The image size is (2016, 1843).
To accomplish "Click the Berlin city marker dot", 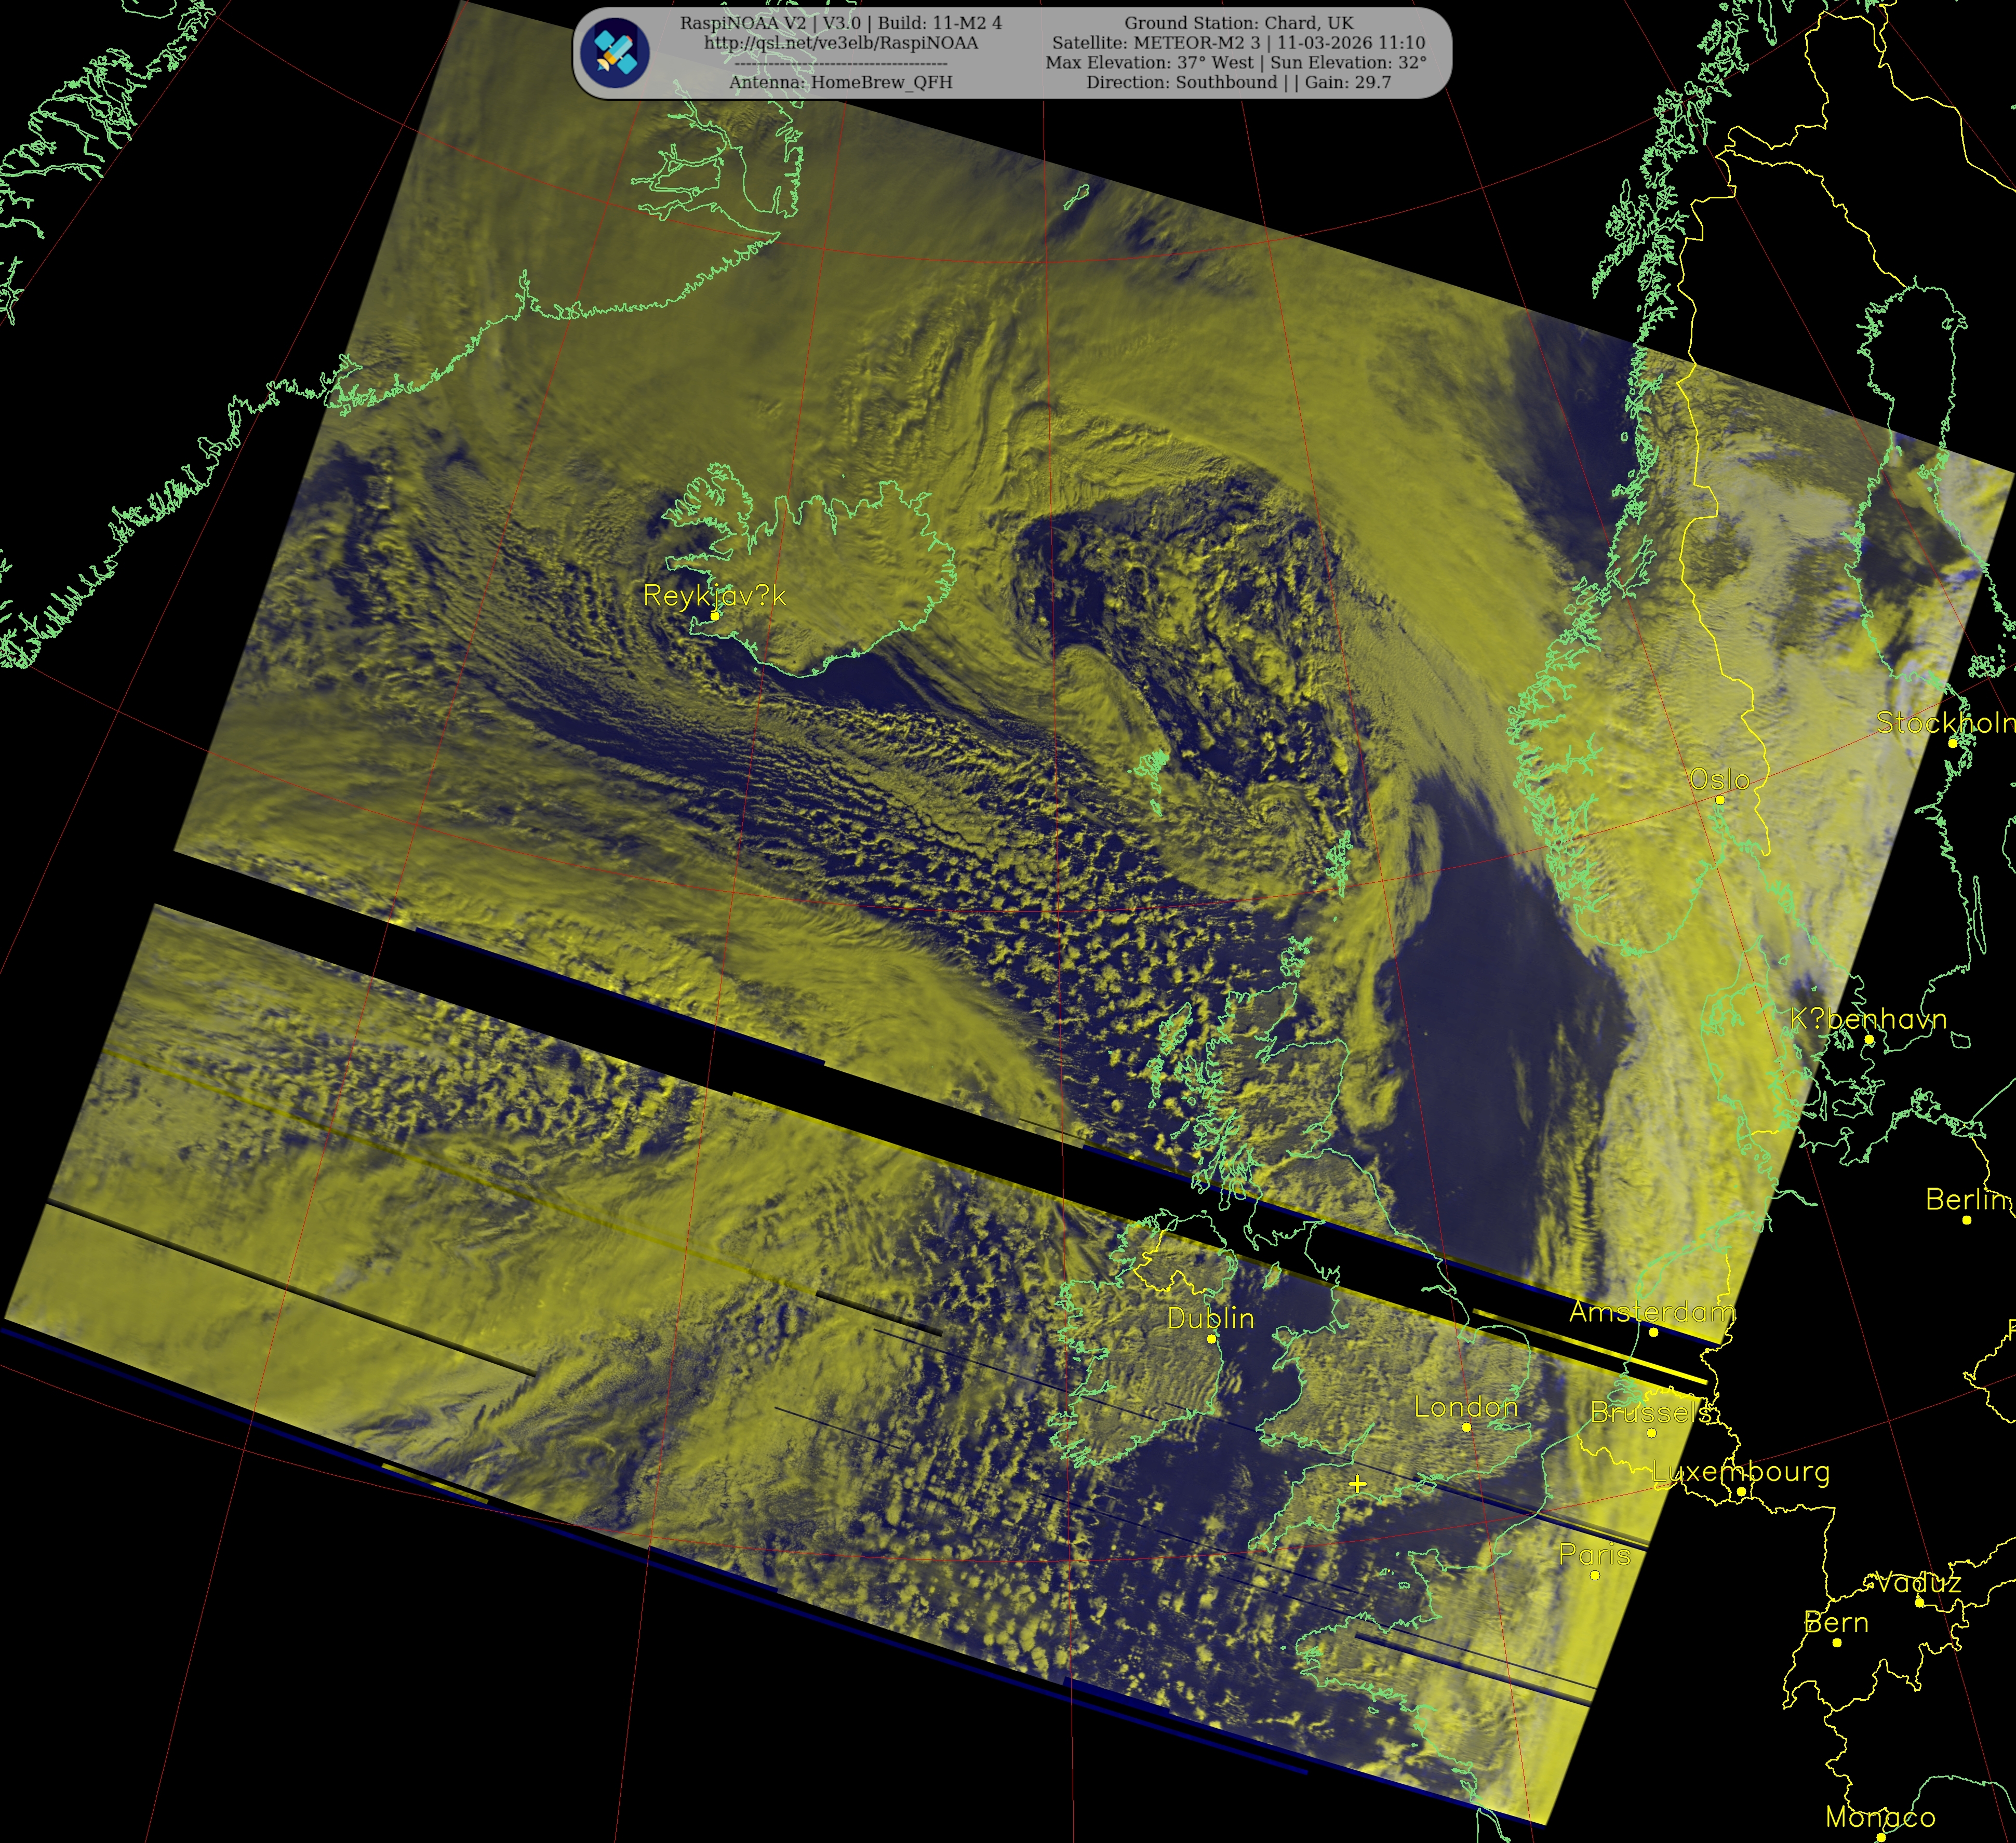I will 1966,1219.
